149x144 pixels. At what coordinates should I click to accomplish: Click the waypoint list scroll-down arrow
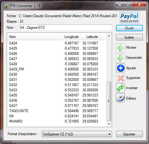109,124
